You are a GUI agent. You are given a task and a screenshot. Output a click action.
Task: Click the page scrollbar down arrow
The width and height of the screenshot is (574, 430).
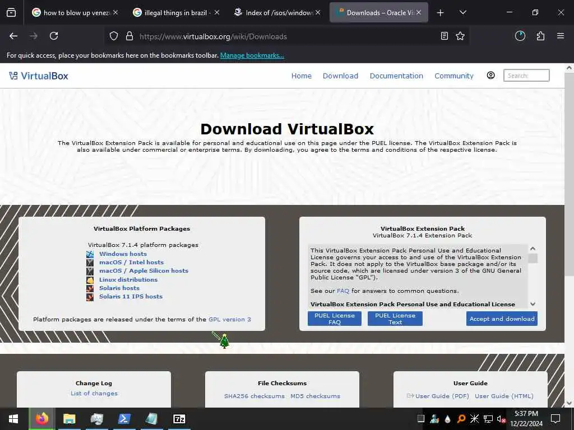pos(569,403)
